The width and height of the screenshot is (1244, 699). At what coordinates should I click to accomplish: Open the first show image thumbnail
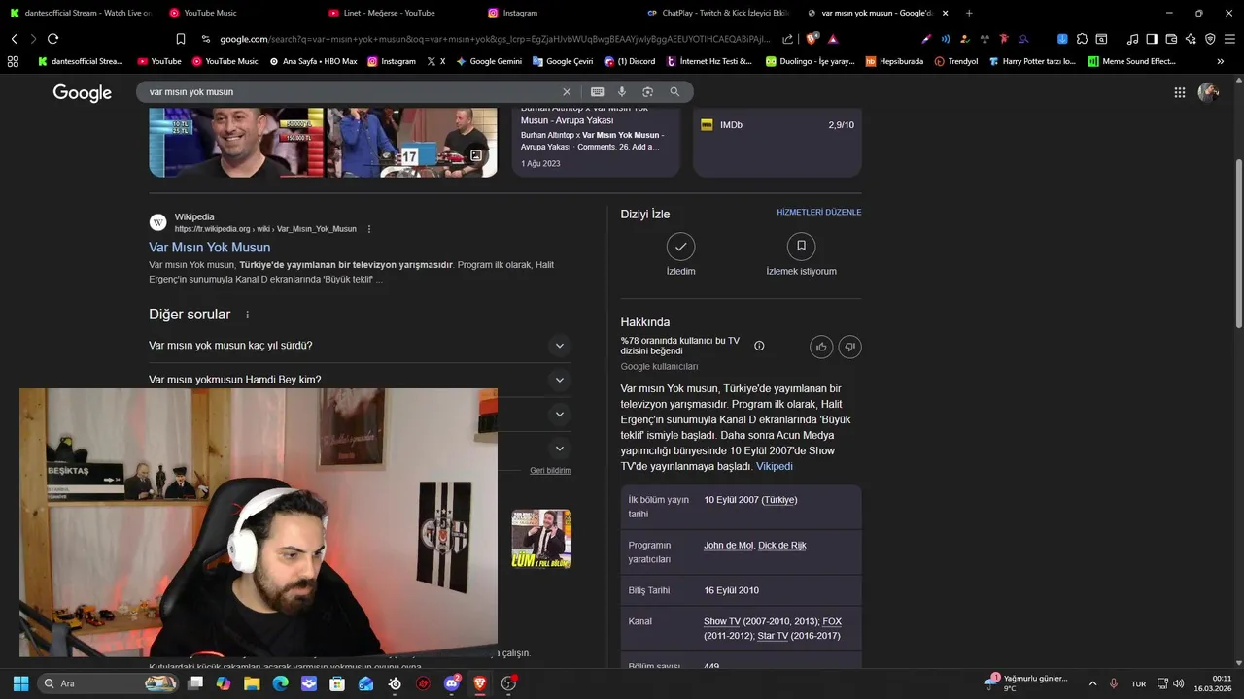pos(236,142)
